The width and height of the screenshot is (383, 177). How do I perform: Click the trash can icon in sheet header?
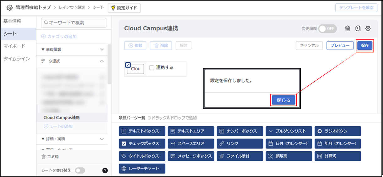(348, 28)
